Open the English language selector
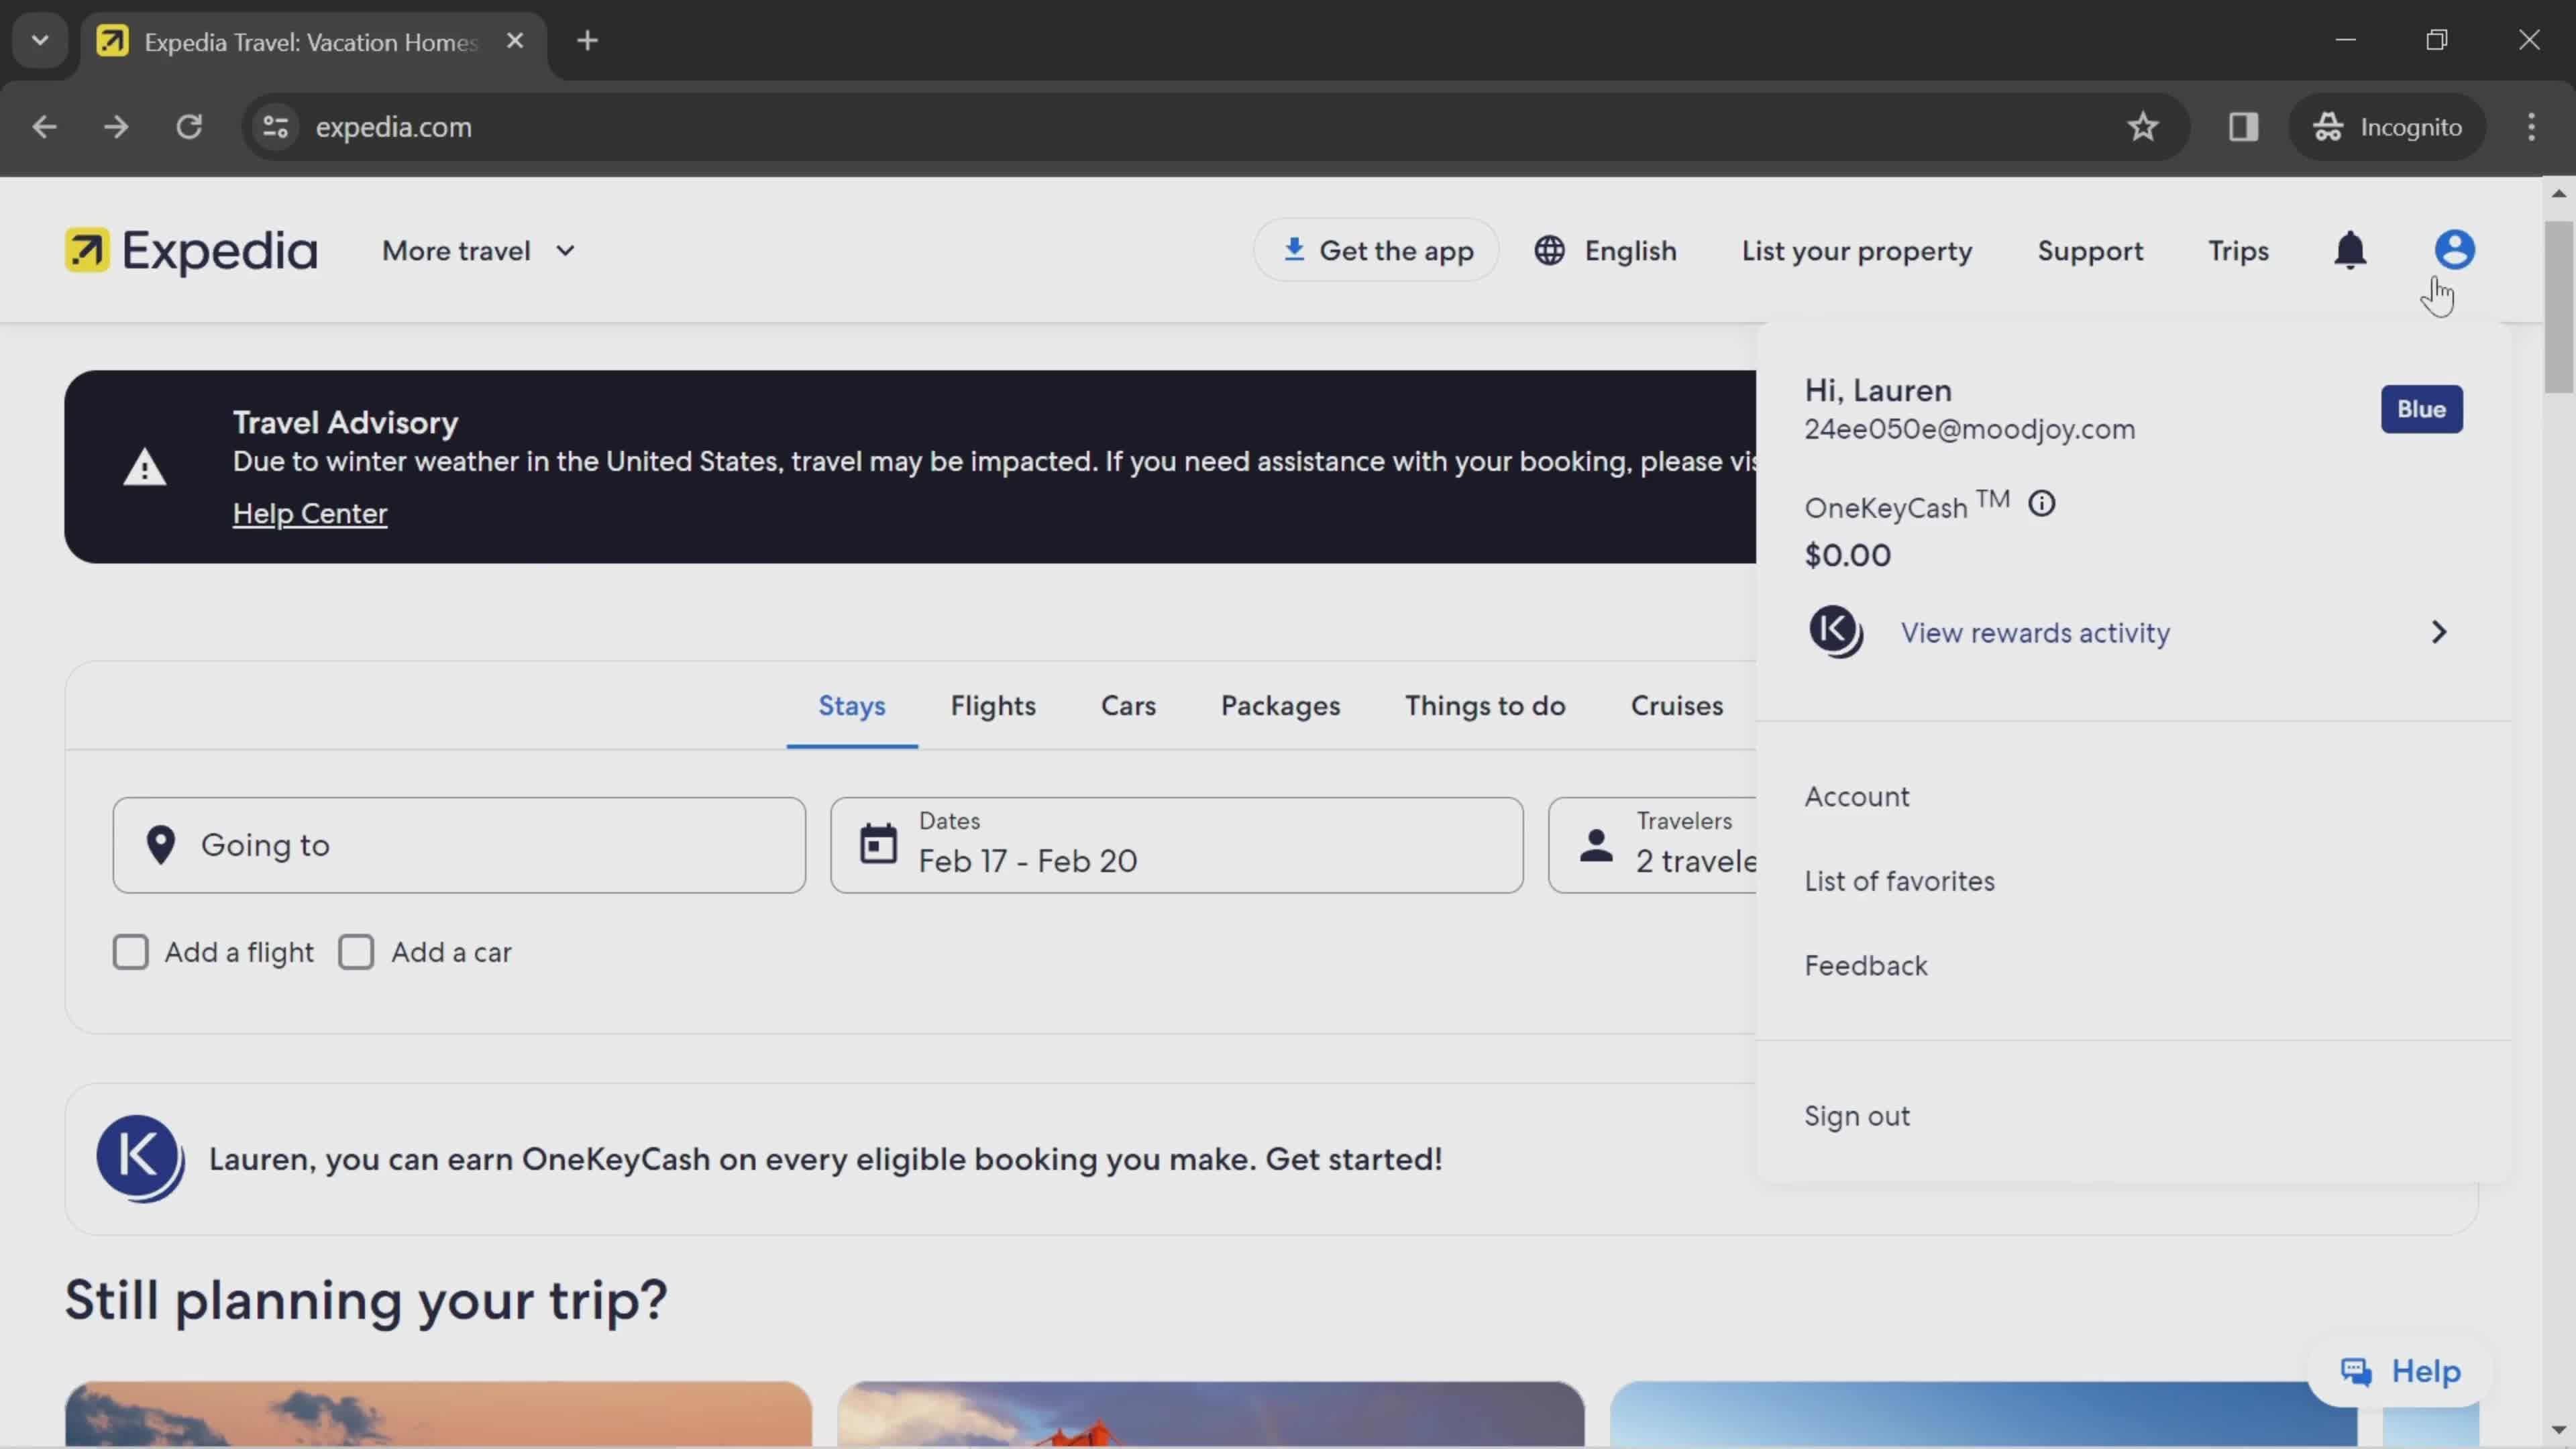The image size is (2576, 1449). coord(1606,251)
